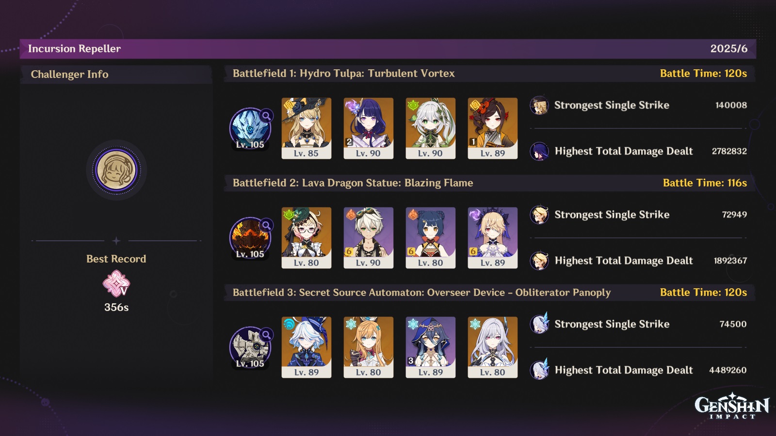Screen dimensions: 776x436
Task: Select the Lv. 89 character card in Battlefield 1
Action: coord(493,128)
